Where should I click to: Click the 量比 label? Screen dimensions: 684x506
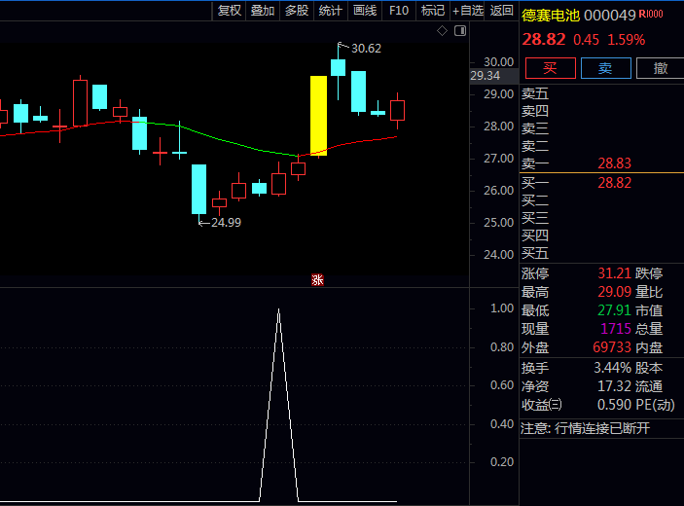click(649, 292)
